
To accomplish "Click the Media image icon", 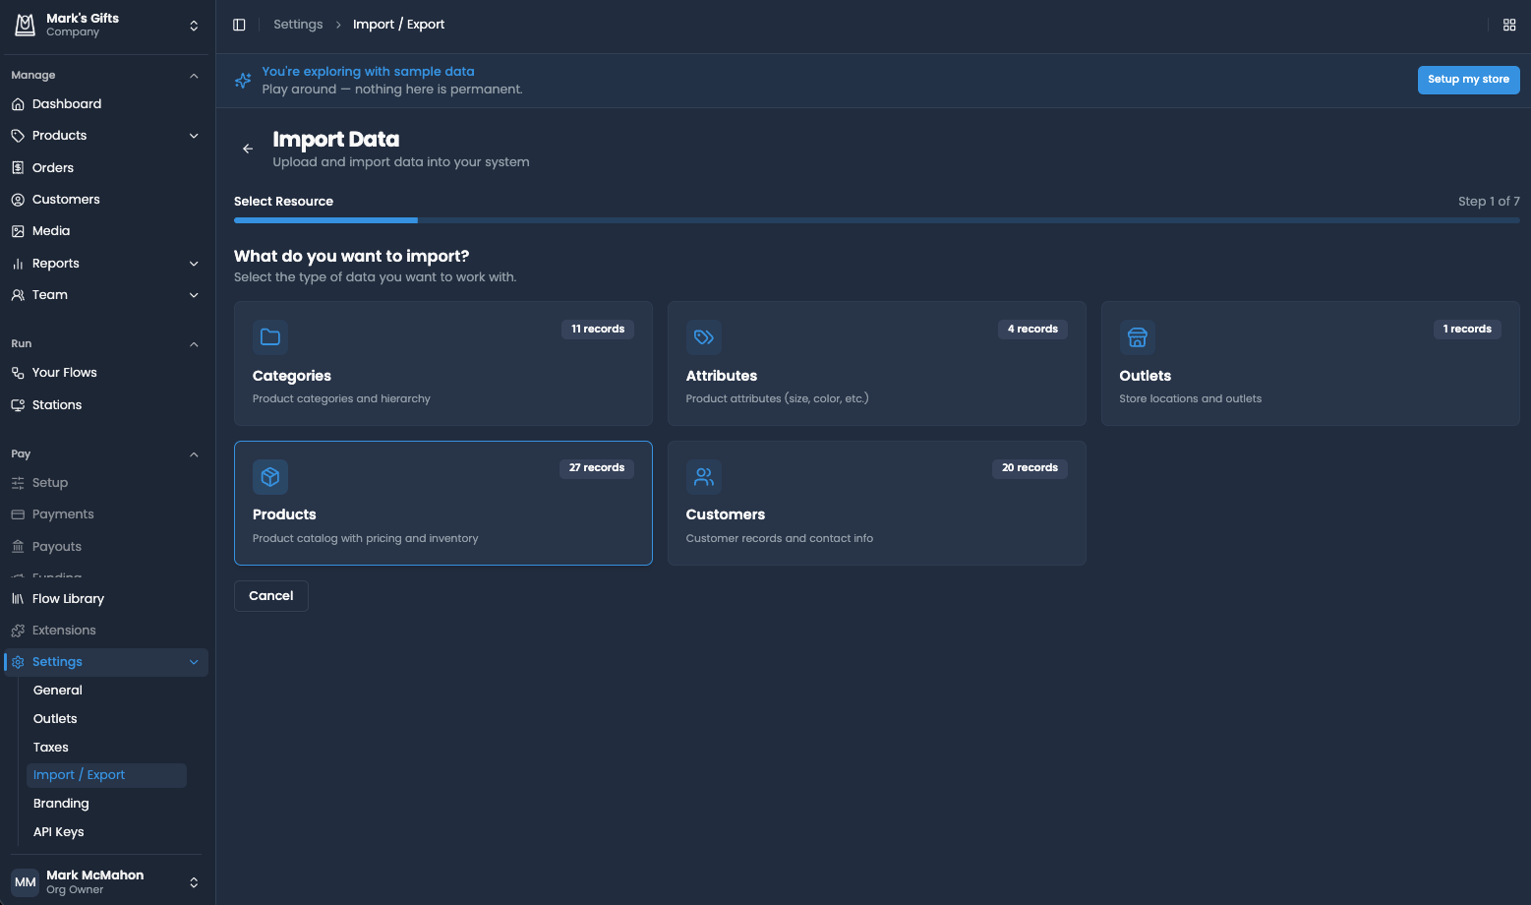I will click(18, 231).
